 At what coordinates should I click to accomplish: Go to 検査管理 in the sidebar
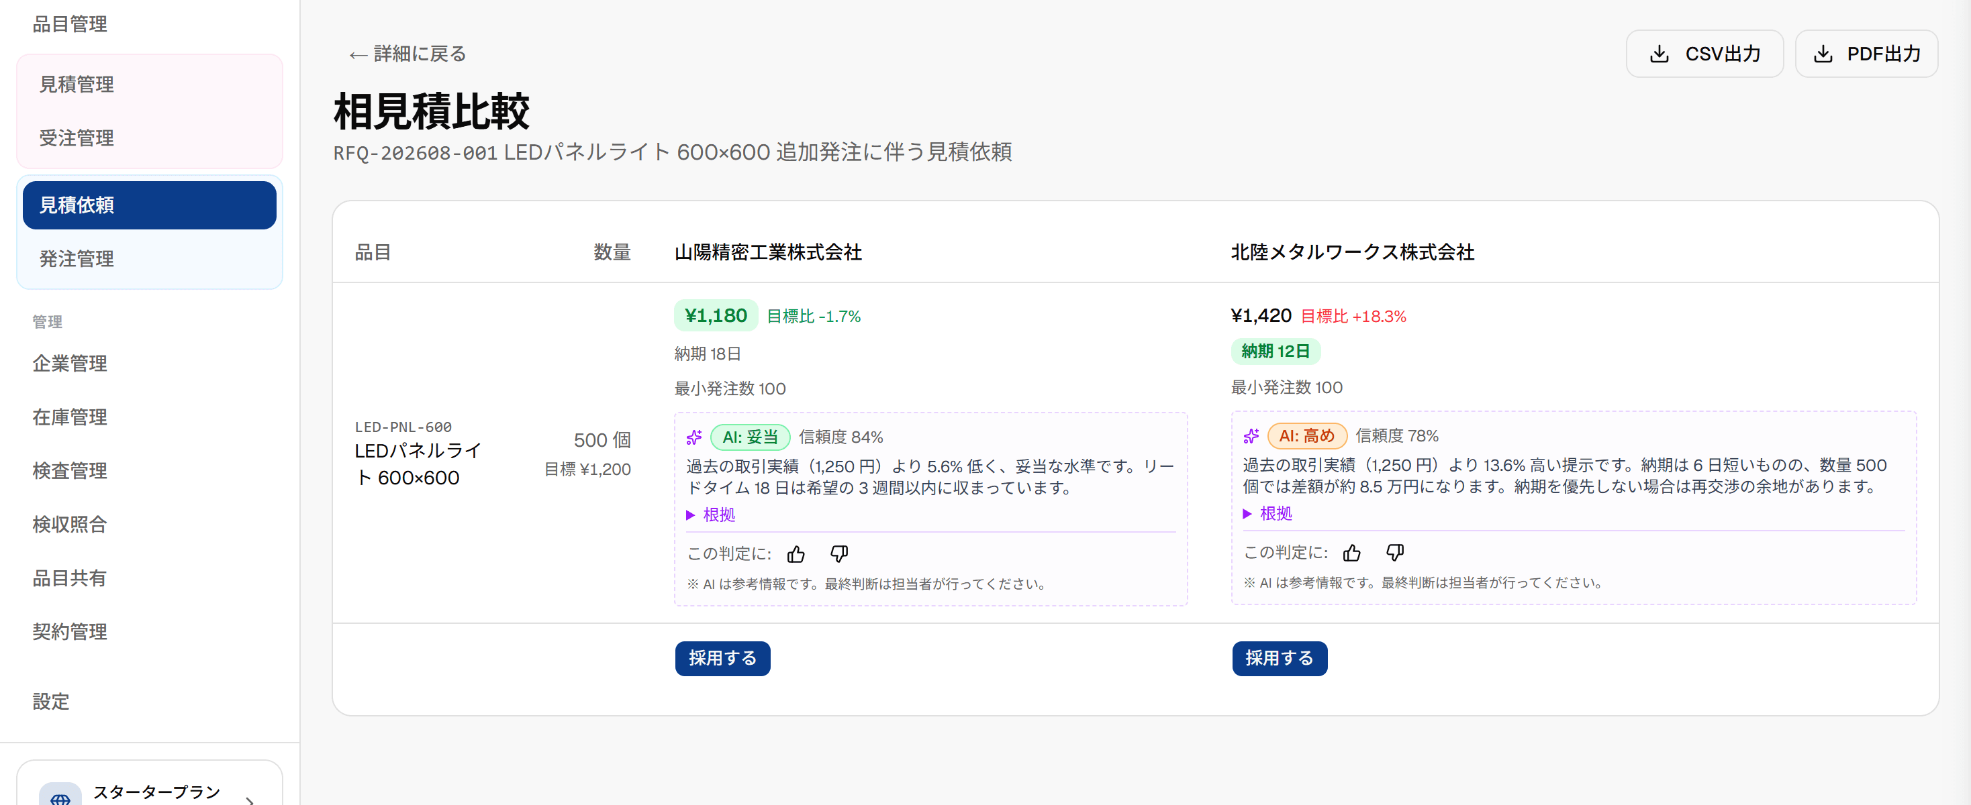[70, 470]
